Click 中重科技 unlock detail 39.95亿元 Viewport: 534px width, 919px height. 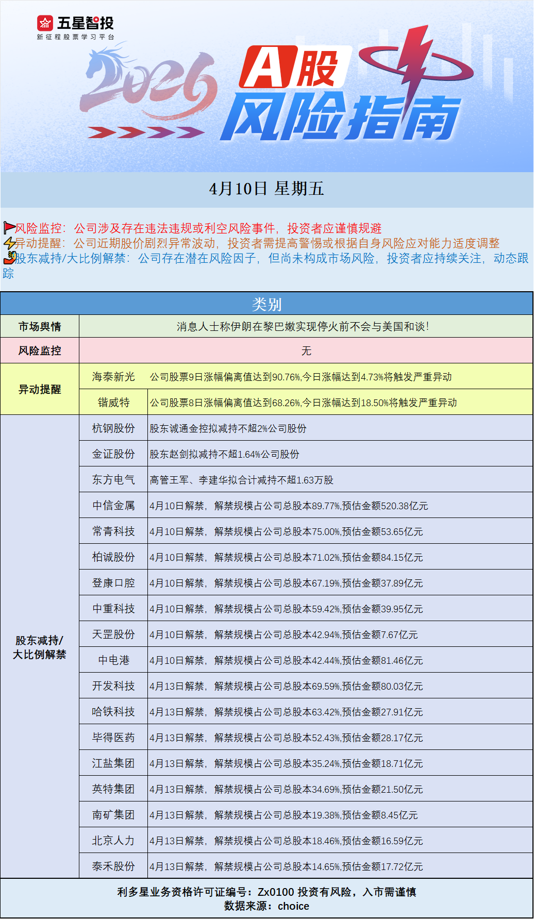(286, 609)
